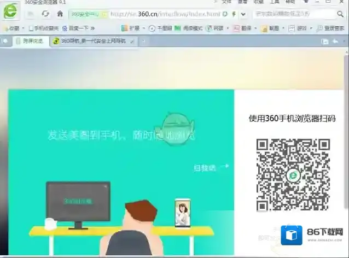Close the 360导航 tab

(132, 42)
